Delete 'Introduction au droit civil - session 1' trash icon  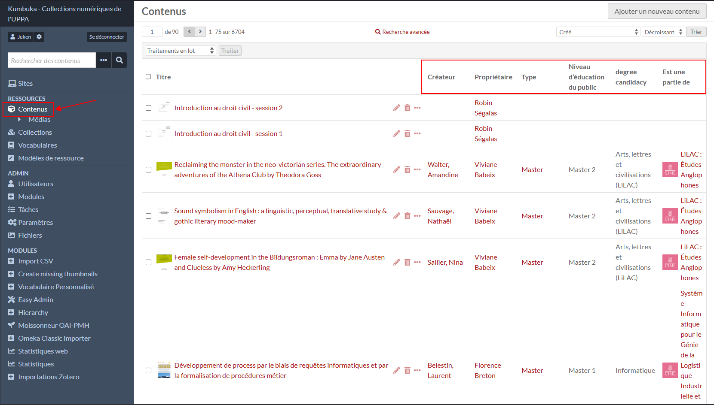pos(407,133)
